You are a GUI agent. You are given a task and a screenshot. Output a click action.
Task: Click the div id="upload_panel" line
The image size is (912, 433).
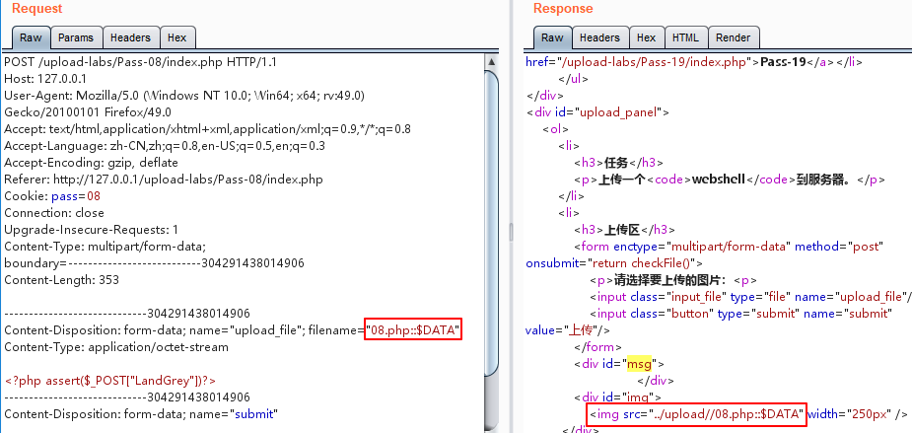(x=597, y=112)
